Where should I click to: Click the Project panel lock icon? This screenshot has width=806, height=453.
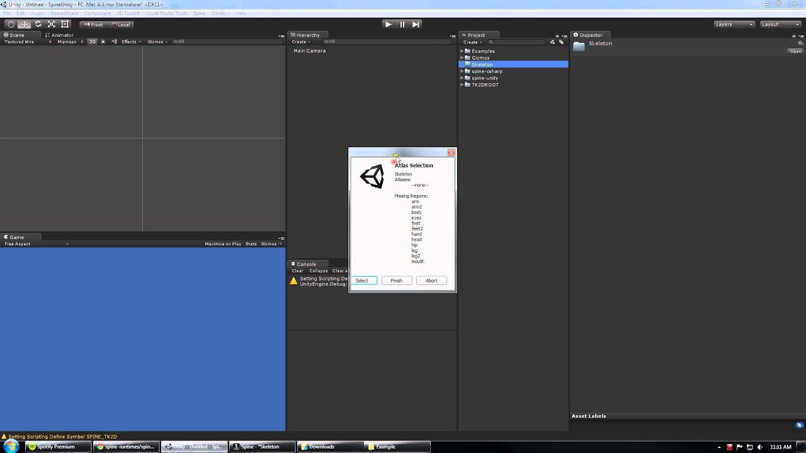(x=557, y=36)
